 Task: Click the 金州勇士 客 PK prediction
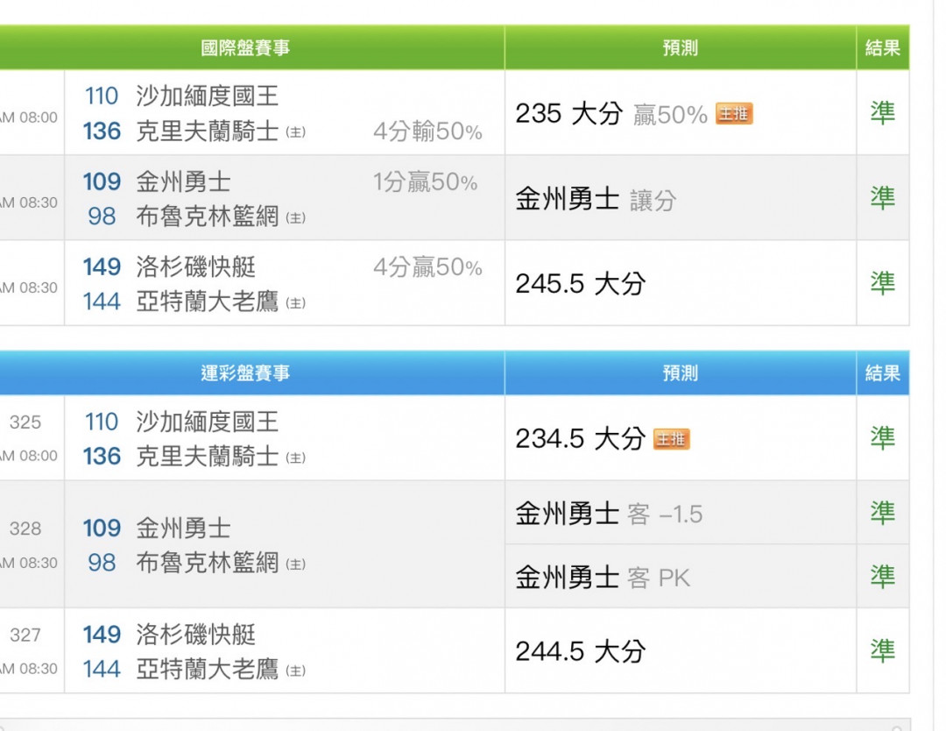click(x=603, y=578)
